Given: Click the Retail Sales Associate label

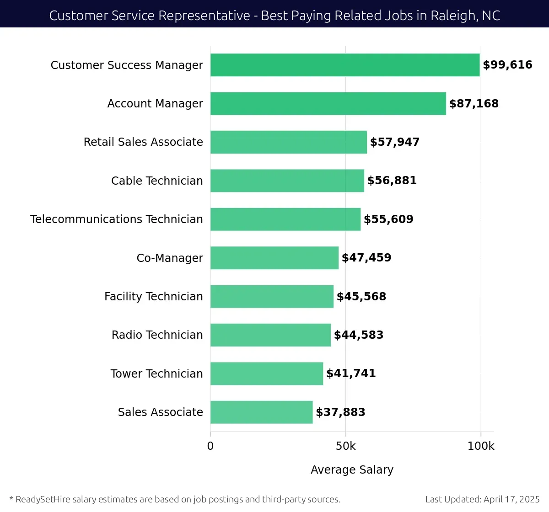Looking at the screenshot, I should tap(143, 142).
